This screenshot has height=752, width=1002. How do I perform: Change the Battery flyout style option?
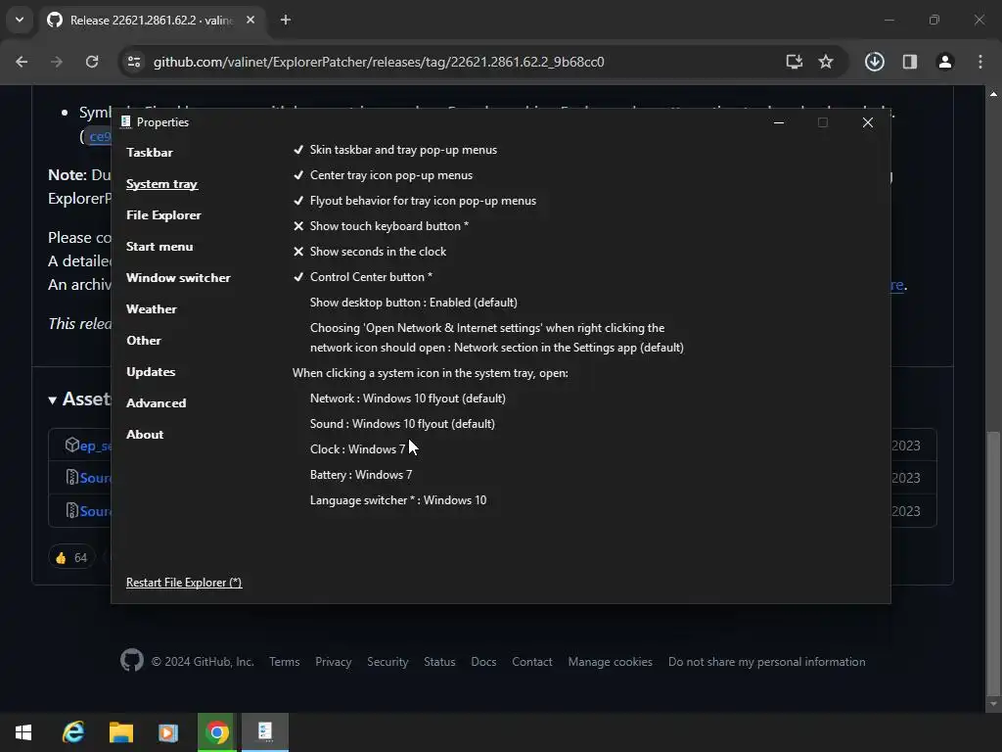(361, 475)
